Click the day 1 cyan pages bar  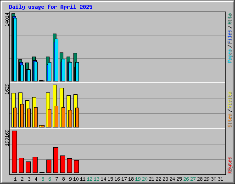tap(15, 50)
